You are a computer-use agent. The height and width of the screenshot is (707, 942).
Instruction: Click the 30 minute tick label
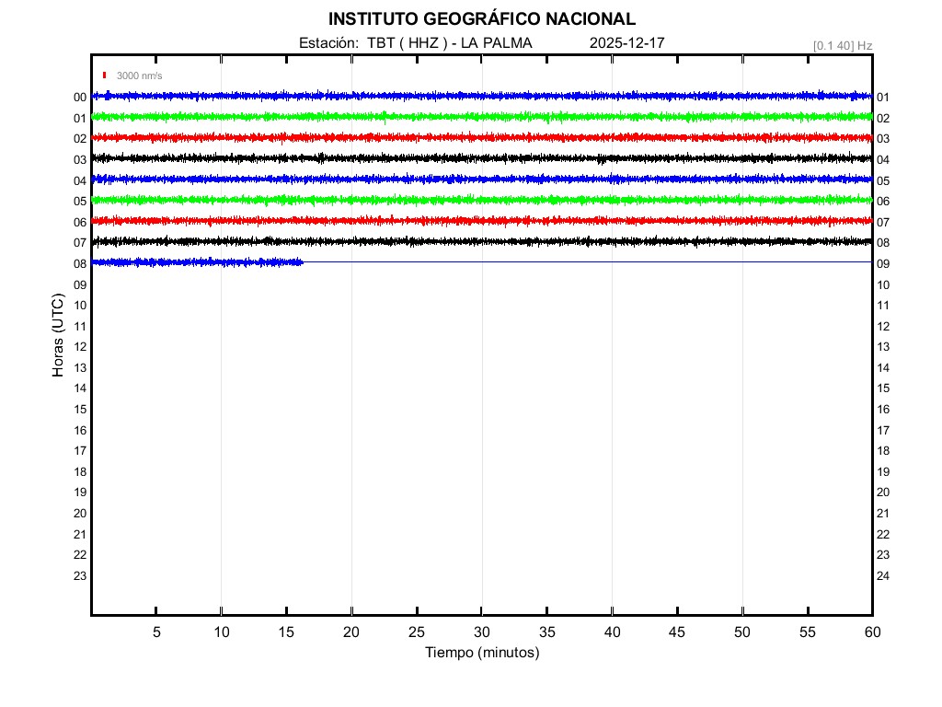point(481,632)
